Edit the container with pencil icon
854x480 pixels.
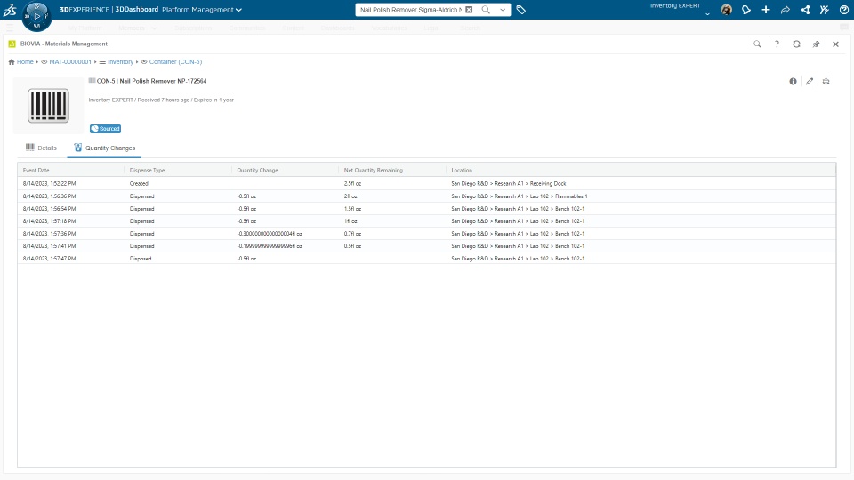pos(810,82)
